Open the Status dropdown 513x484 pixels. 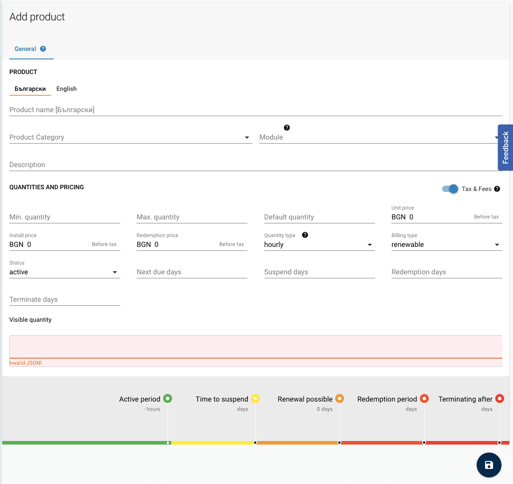(115, 272)
